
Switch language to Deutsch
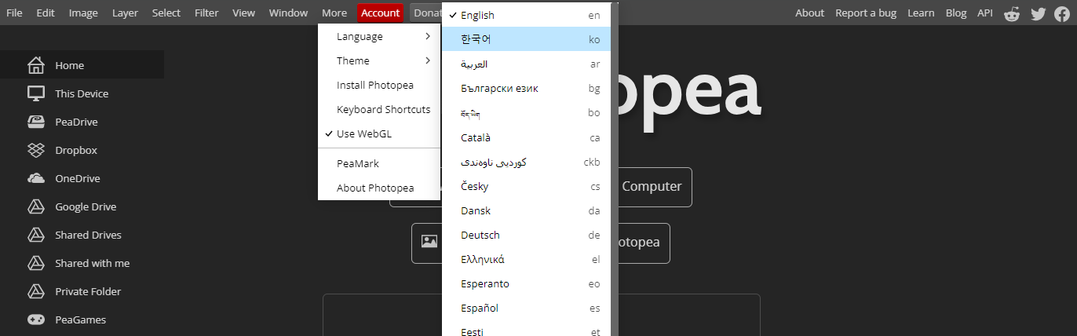coord(526,235)
